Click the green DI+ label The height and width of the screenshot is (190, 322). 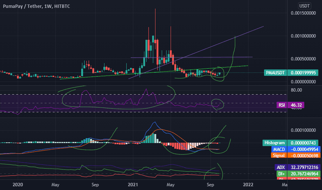[282, 174]
